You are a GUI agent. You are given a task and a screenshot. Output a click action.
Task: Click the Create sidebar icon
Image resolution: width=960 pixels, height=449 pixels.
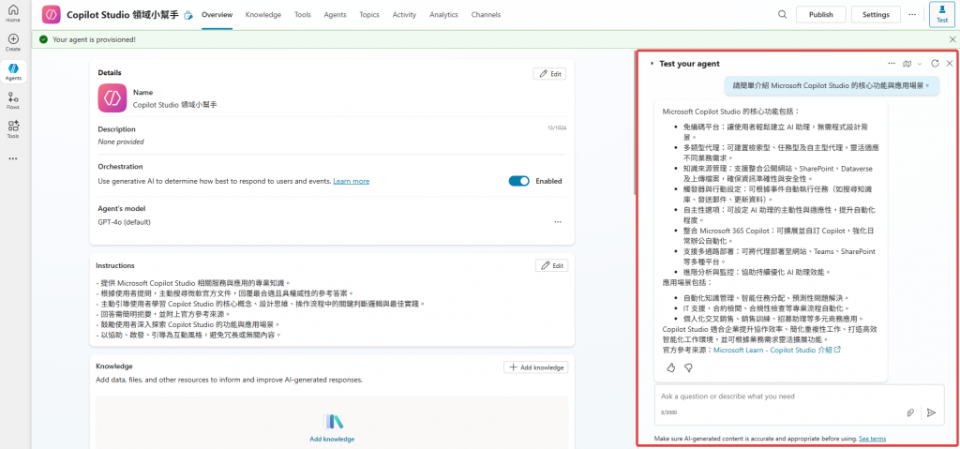point(13,42)
